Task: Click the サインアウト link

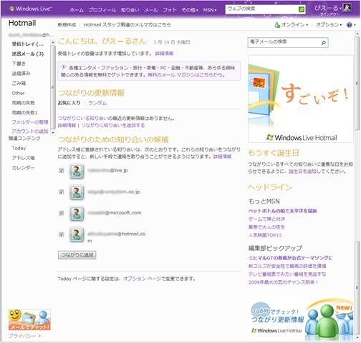Action: coord(329,14)
